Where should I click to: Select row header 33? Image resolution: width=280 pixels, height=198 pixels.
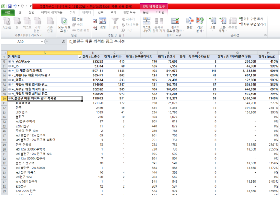click(4, 112)
